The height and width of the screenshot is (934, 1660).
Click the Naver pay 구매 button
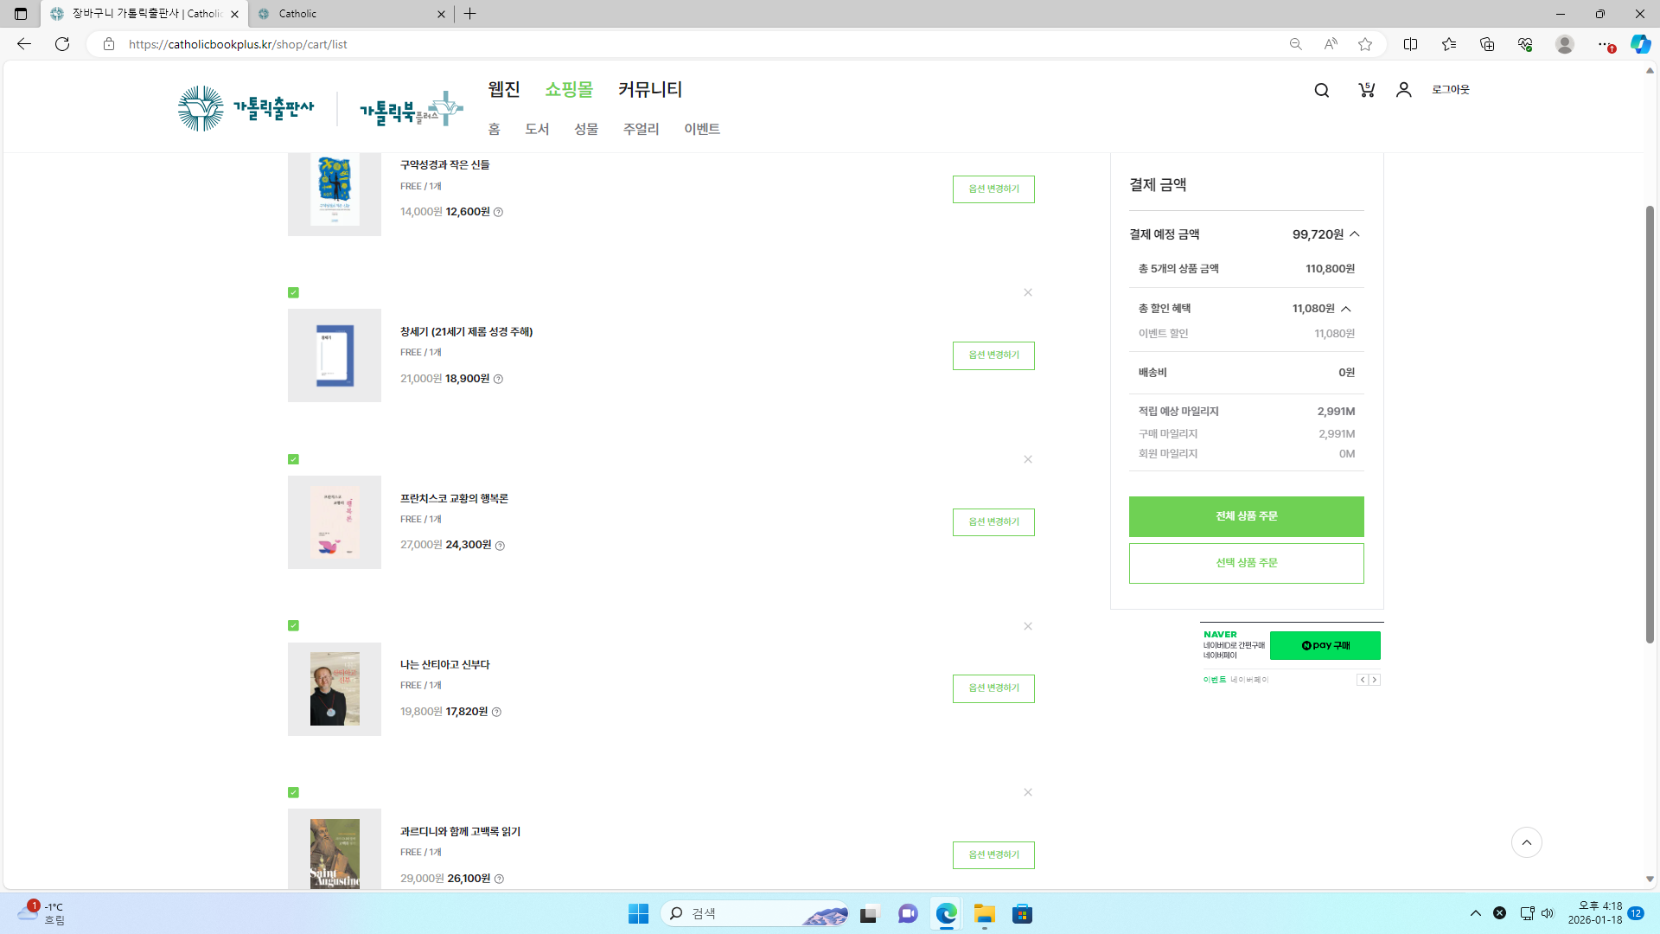click(1325, 645)
